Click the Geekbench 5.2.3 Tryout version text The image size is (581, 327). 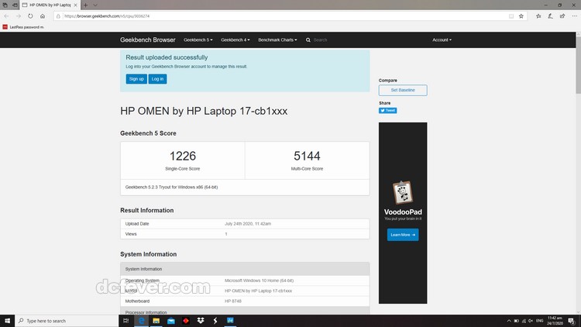pyautogui.click(x=171, y=188)
